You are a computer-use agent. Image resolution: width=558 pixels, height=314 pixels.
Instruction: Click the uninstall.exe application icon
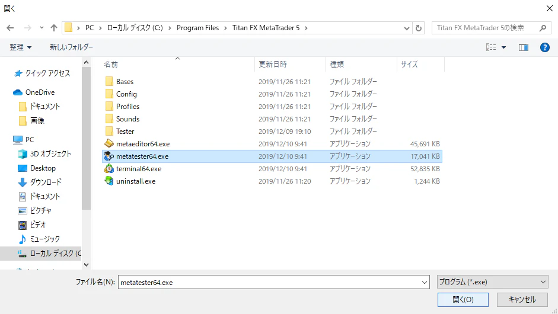(109, 181)
